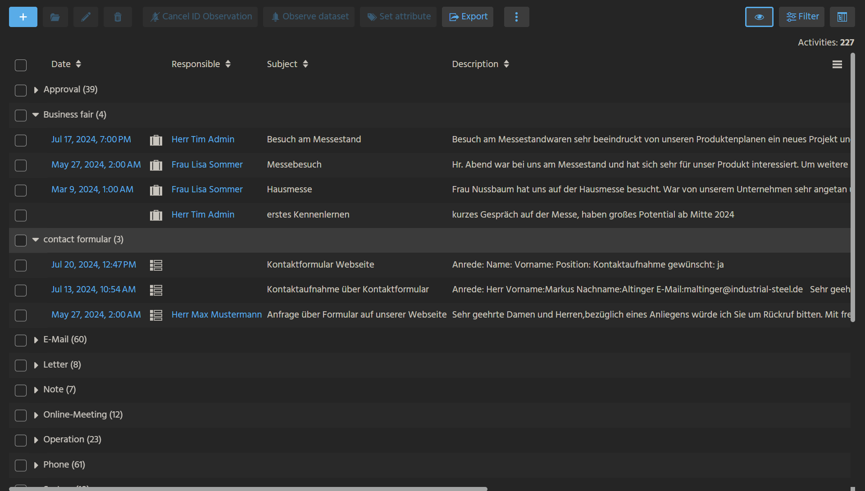Screen dimensions: 865x491
Task: Click the Export button
Action: click(468, 17)
